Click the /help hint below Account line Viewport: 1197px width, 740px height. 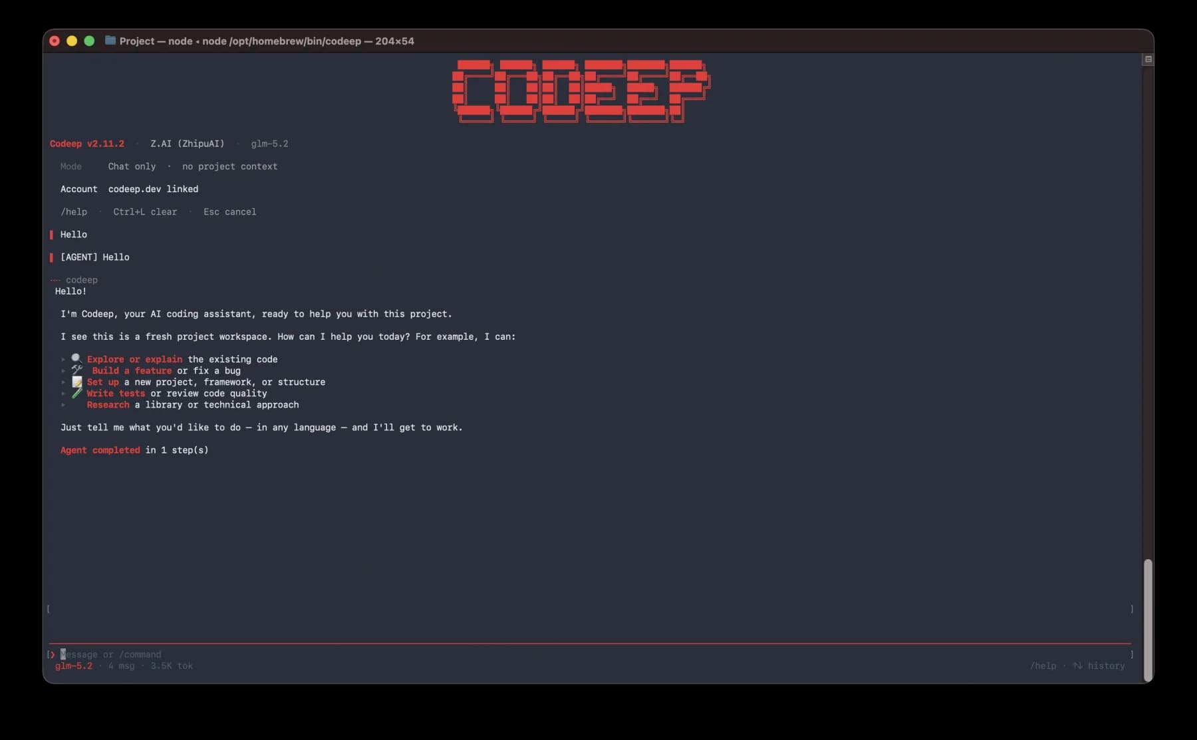coord(74,211)
